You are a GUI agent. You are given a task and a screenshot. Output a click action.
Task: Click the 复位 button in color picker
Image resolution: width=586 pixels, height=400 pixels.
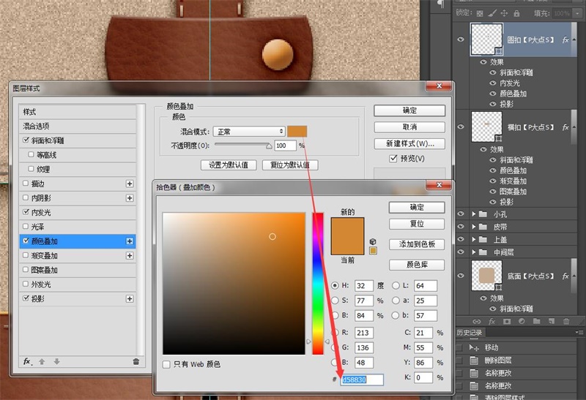coord(417,224)
